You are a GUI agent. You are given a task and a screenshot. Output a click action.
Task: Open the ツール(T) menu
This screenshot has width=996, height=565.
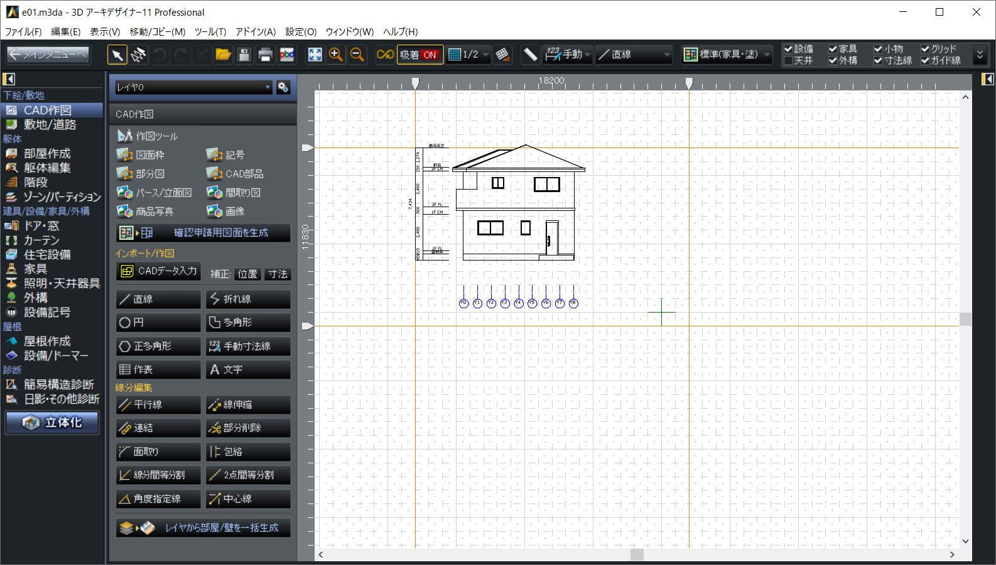point(210,32)
